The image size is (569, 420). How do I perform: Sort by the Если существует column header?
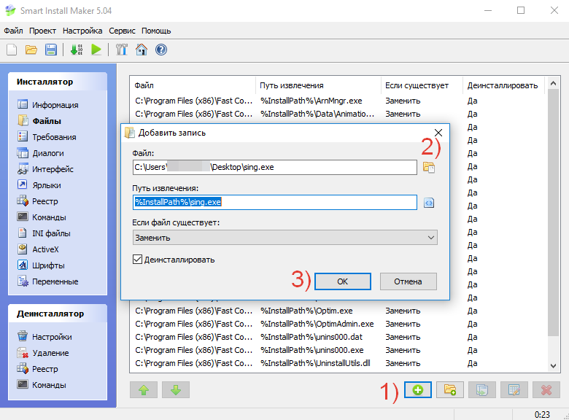(422, 85)
